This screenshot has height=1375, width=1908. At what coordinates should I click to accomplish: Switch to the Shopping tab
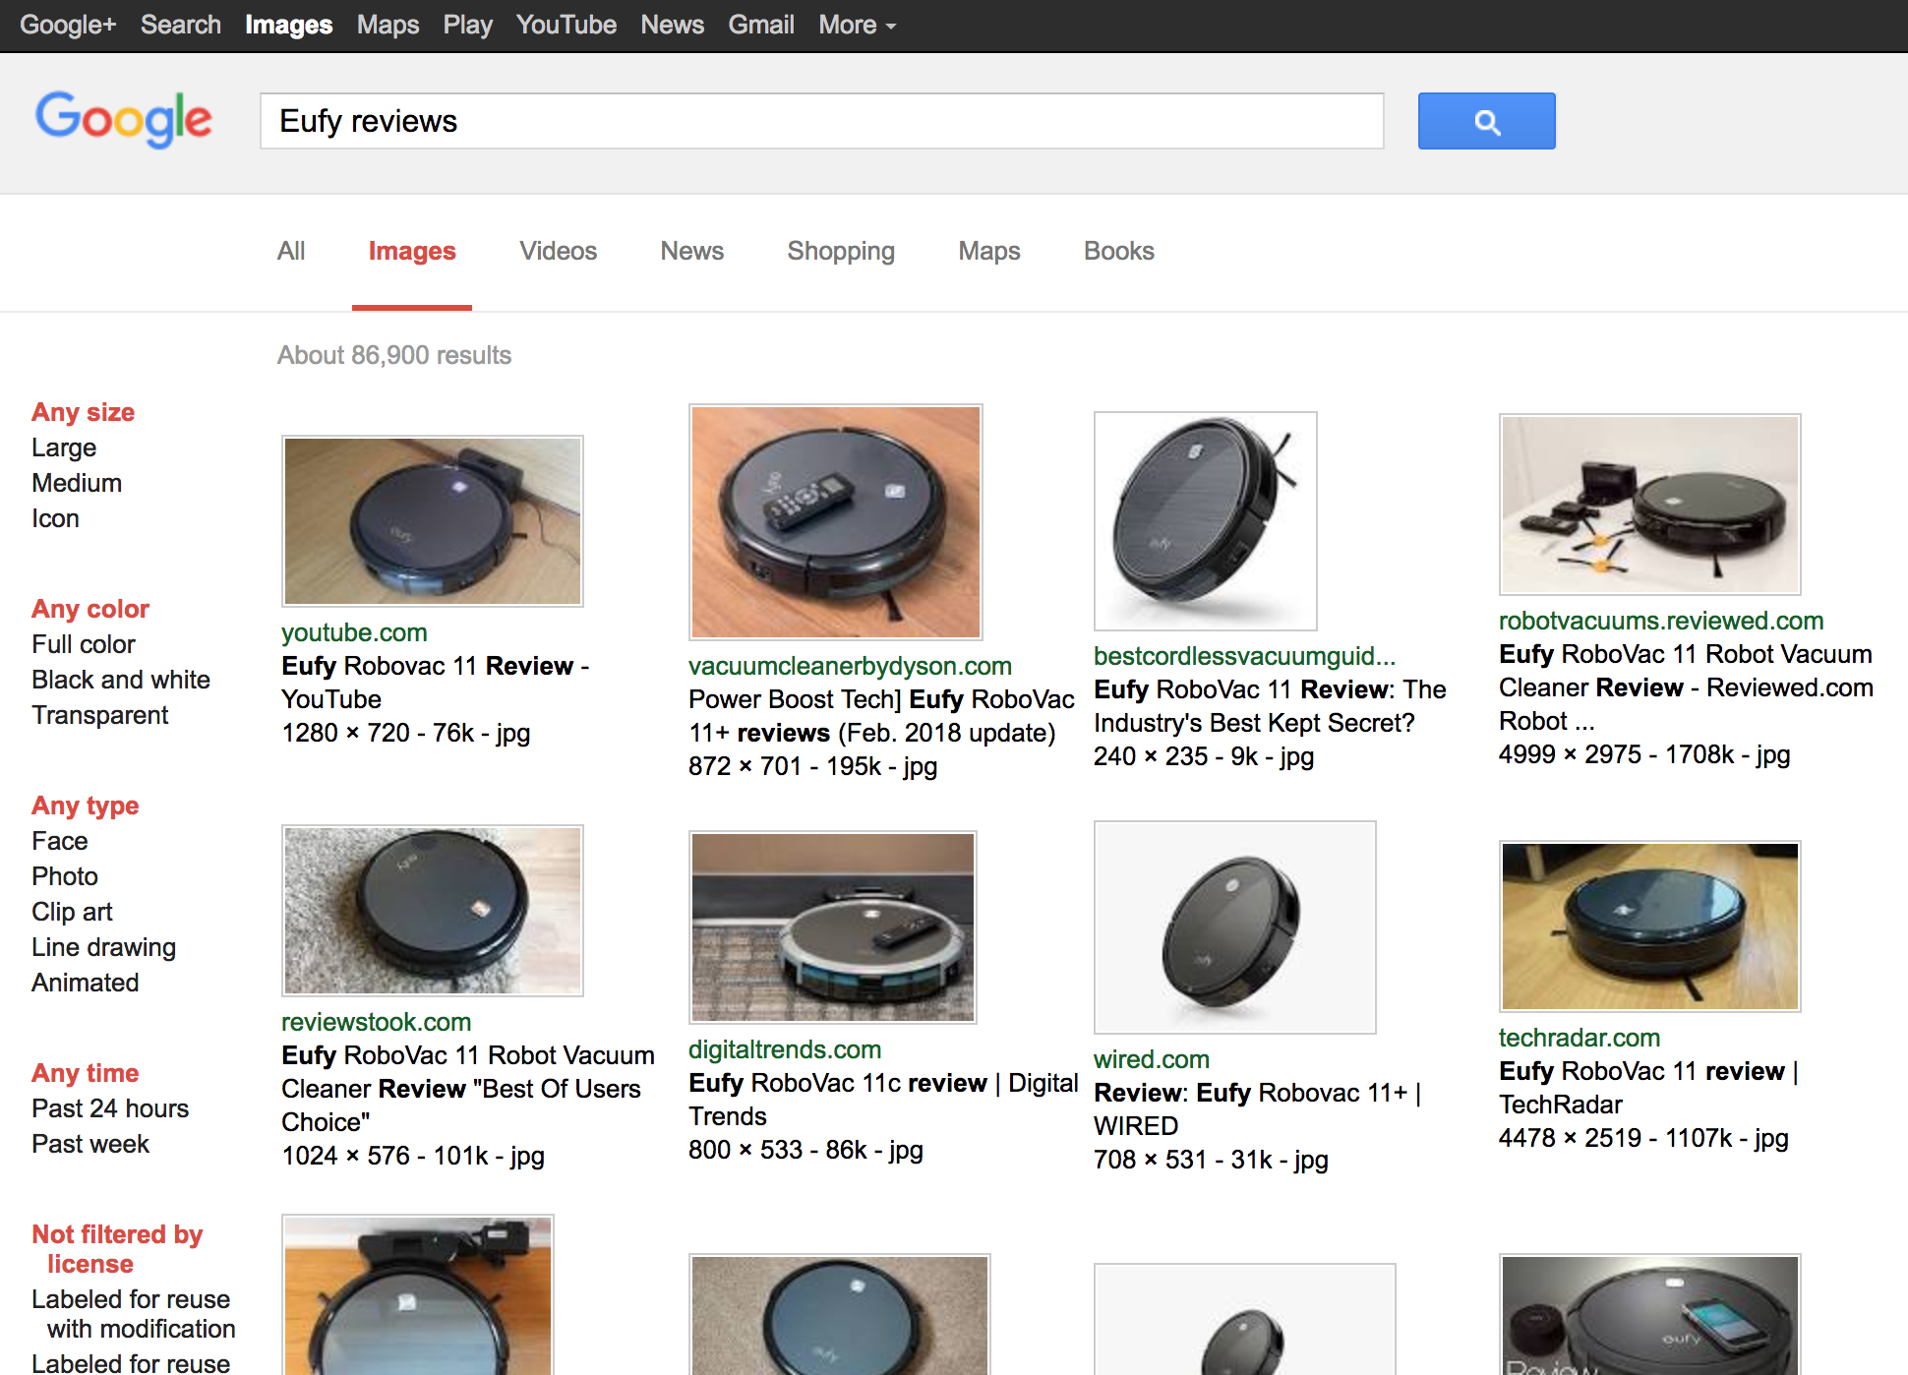841,251
